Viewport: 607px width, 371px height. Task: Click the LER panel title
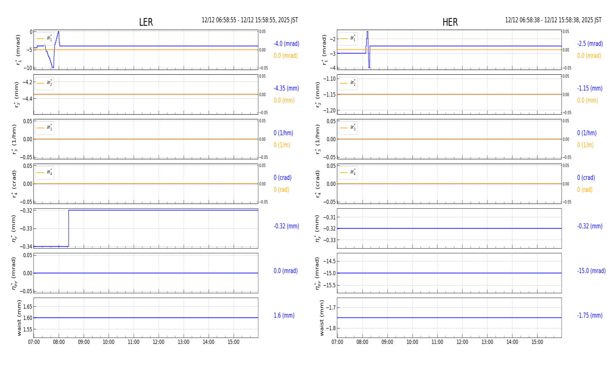coord(146,22)
